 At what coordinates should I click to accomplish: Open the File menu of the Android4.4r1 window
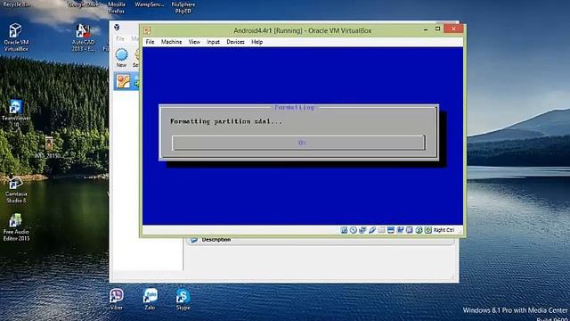click(150, 42)
